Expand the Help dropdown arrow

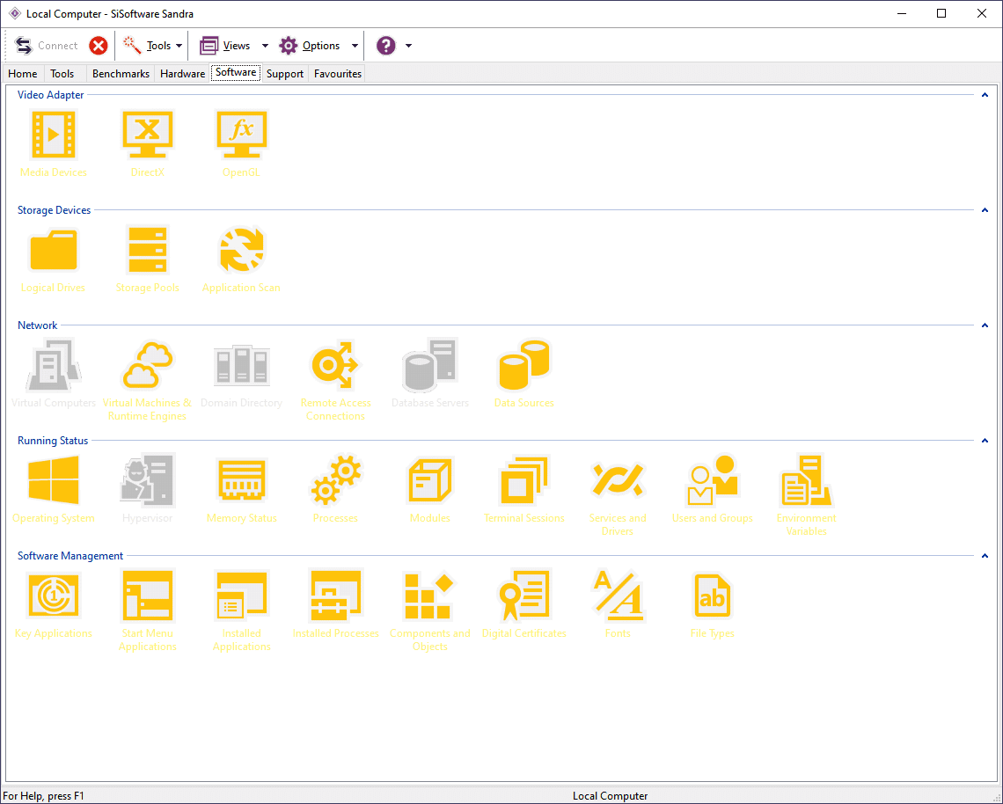pos(409,46)
